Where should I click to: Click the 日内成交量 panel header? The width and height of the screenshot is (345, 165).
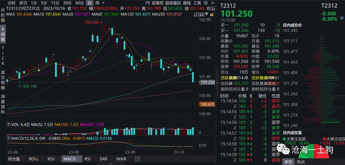292,133
